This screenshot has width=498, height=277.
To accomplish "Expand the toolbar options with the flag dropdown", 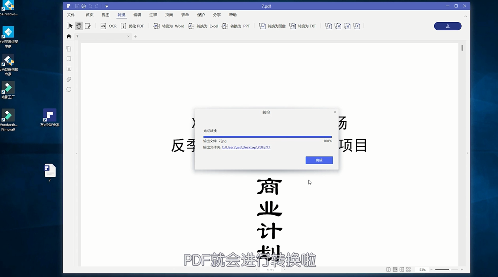I will [x=106, y=6].
